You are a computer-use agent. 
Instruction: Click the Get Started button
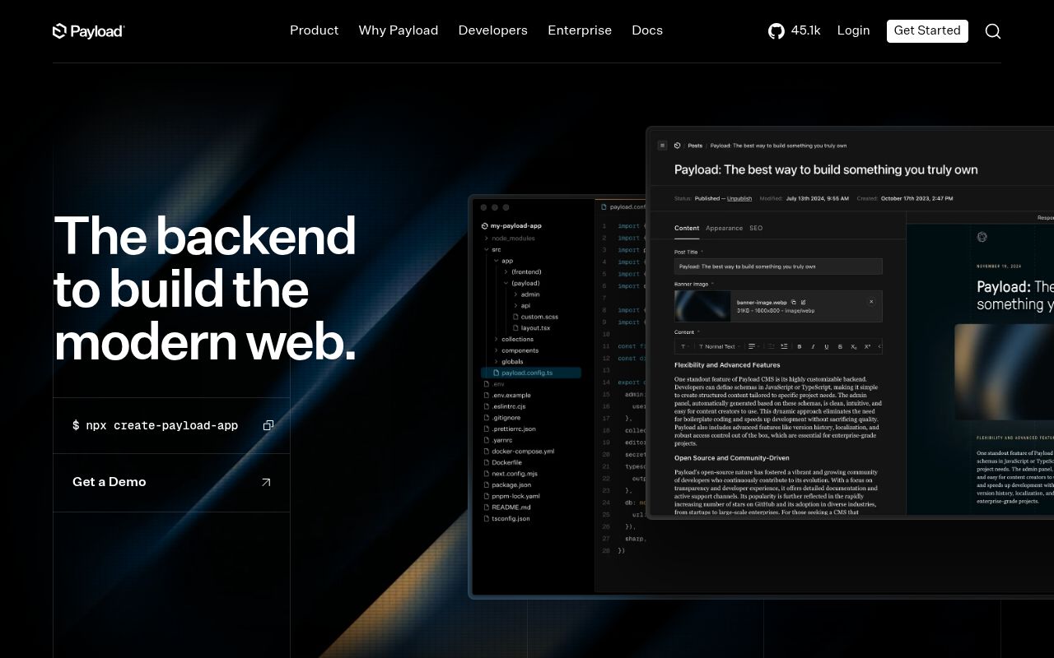coord(927,30)
